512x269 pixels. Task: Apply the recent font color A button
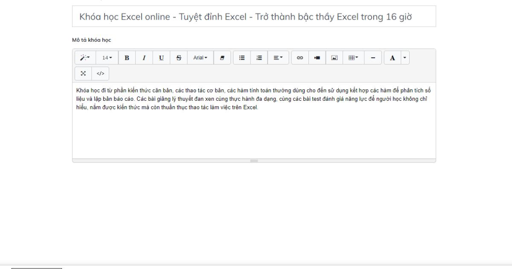393,57
